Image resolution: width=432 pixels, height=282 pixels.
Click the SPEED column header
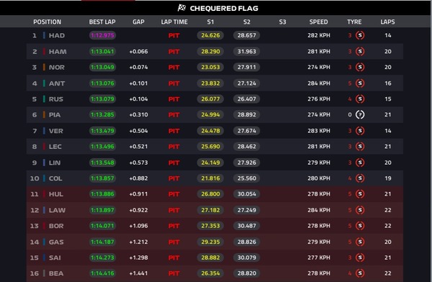pos(318,22)
